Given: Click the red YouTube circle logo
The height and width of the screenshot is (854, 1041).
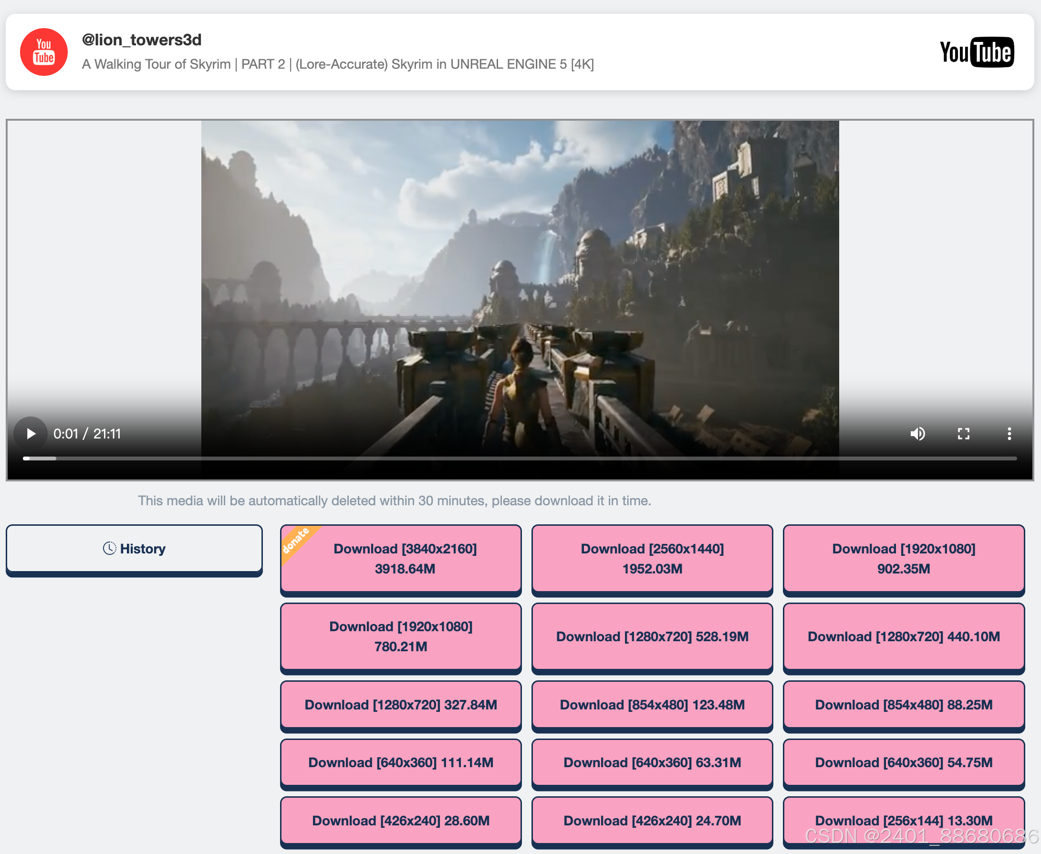Looking at the screenshot, I should [x=43, y=52].
